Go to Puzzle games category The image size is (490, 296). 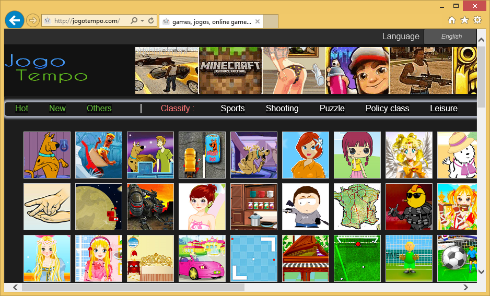332,109
